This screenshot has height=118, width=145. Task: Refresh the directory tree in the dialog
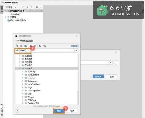click(x=40, y=46)
